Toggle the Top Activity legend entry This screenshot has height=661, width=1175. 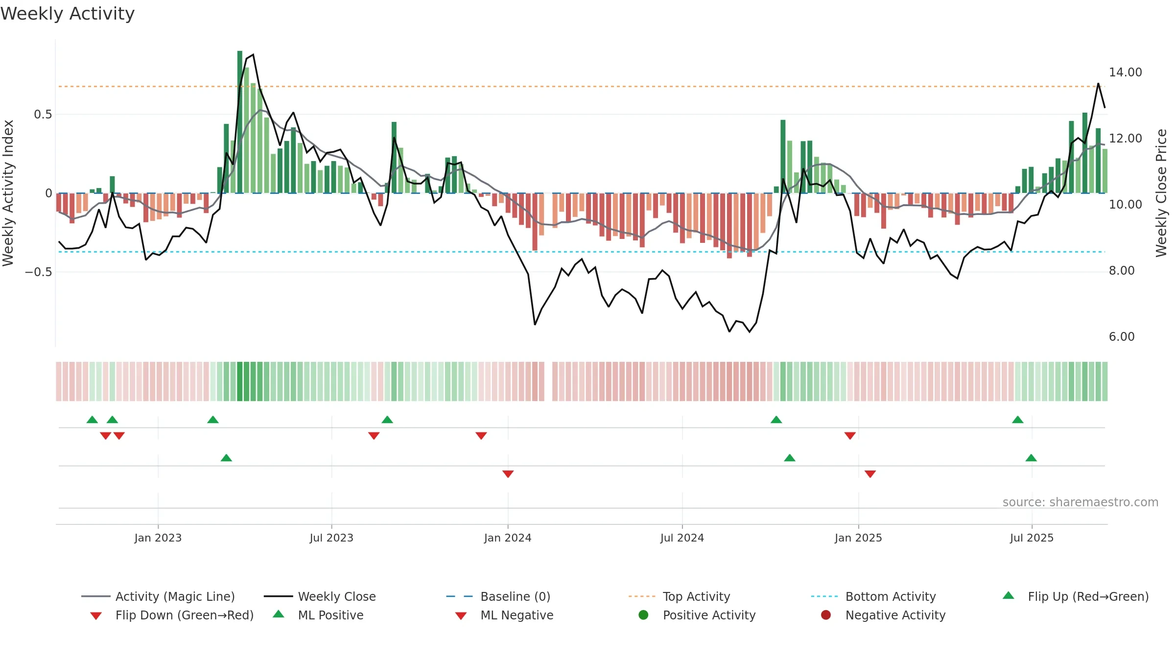pyautogui.click(x=680, y=596)
